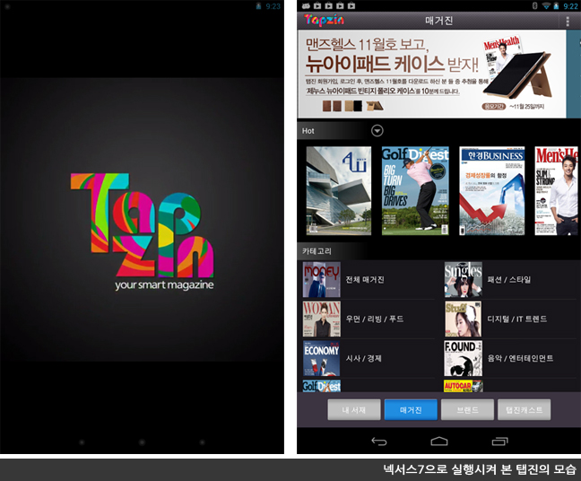Tap the 맨즈헬스 뉴아이패드 케이스 banner
Image resolution: width=581 pixels, height=481 pixels.
432,74
